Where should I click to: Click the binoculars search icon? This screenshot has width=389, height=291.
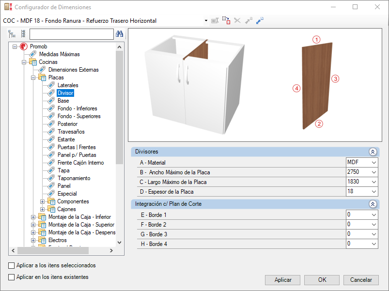[119, 34]
